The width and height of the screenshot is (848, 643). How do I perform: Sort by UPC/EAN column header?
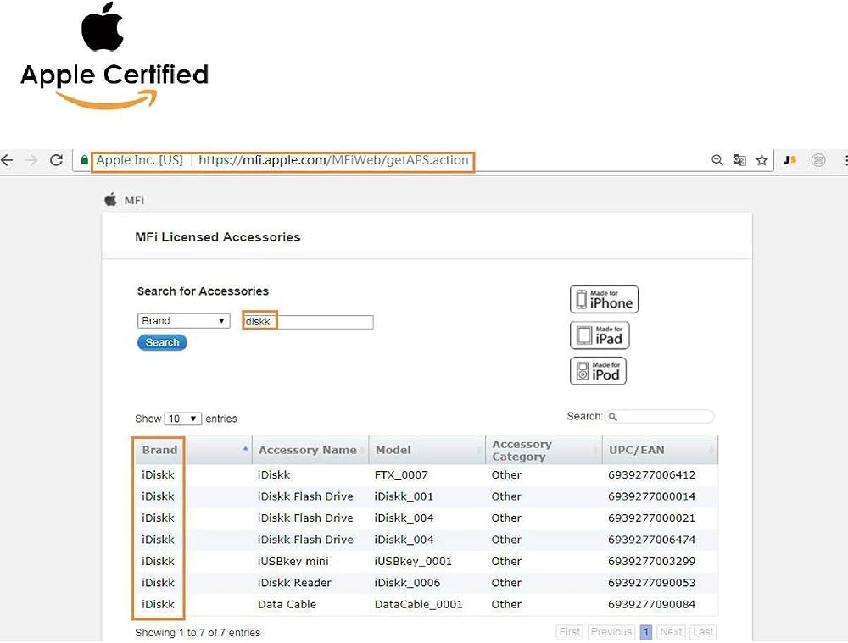(x=661, y=450)
